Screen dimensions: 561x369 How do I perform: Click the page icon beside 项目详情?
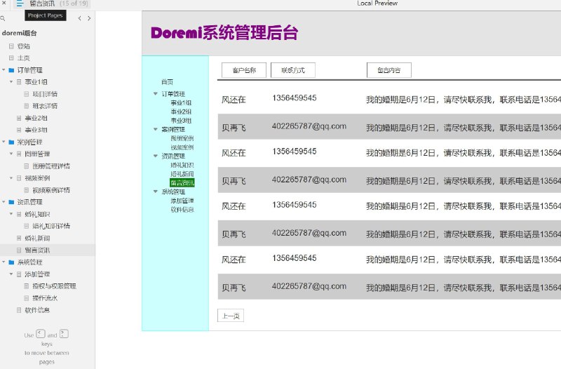pos(27,94)
